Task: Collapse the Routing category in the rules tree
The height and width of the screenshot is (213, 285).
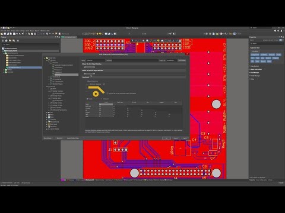Action: (x=47, y=86)
